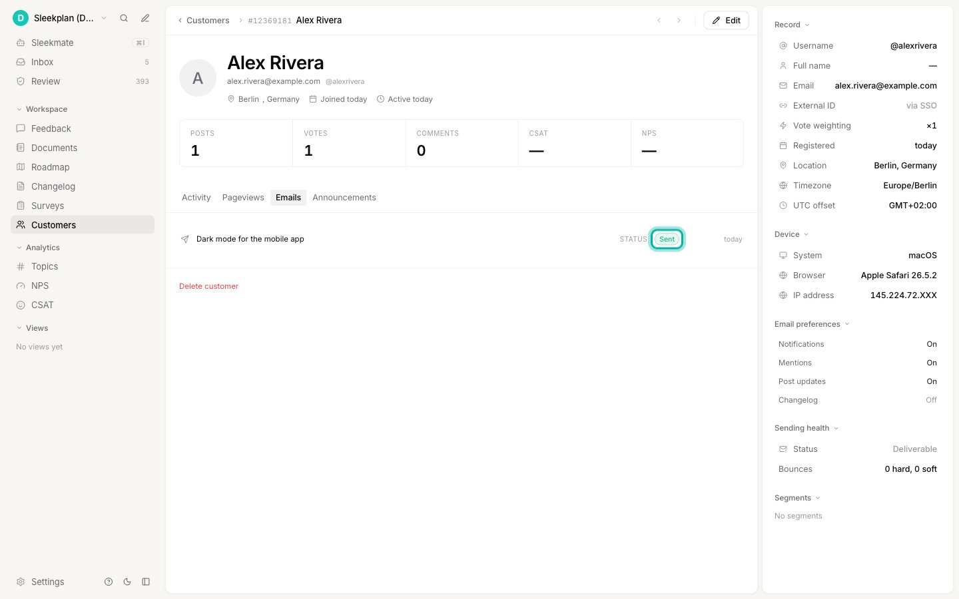The height and width of the screenshot is (599, 959).
Task: Collapse the Device section
Action: [791, 234]
